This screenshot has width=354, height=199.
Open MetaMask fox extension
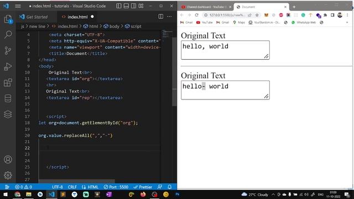[x=267, y=15]
